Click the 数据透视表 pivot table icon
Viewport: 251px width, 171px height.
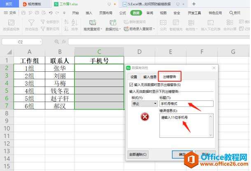pyautogui.click(x=11, y=23)
